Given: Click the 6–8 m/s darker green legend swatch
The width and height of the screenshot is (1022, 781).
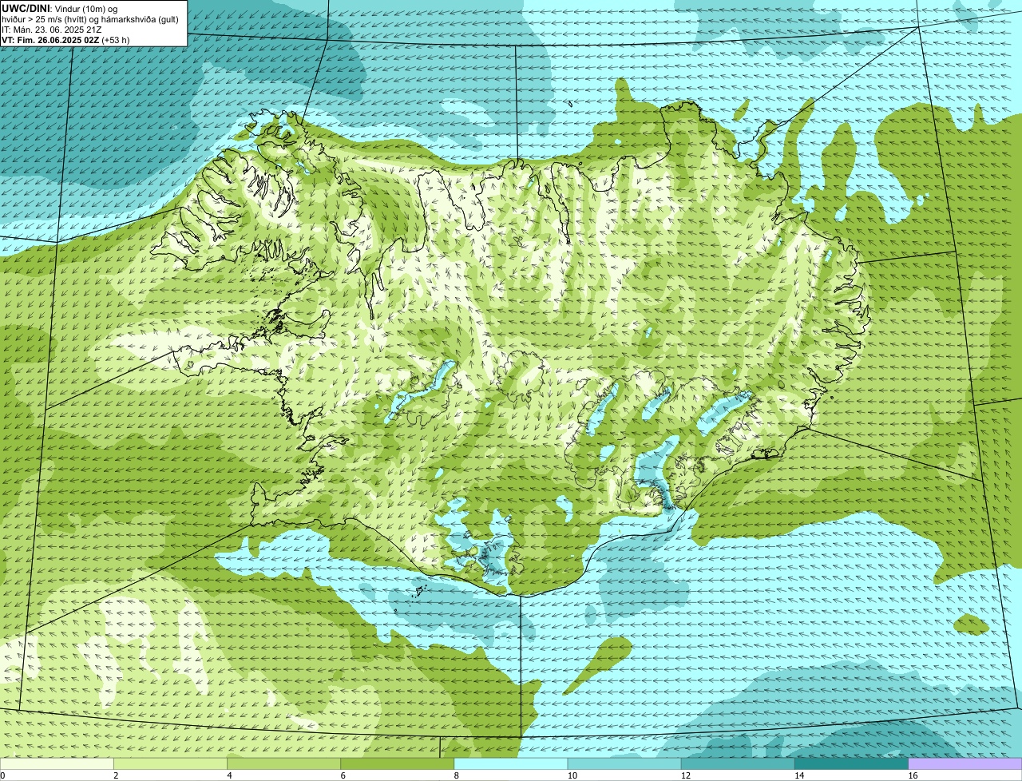Looking at the screenshot, I should point(398,764).
